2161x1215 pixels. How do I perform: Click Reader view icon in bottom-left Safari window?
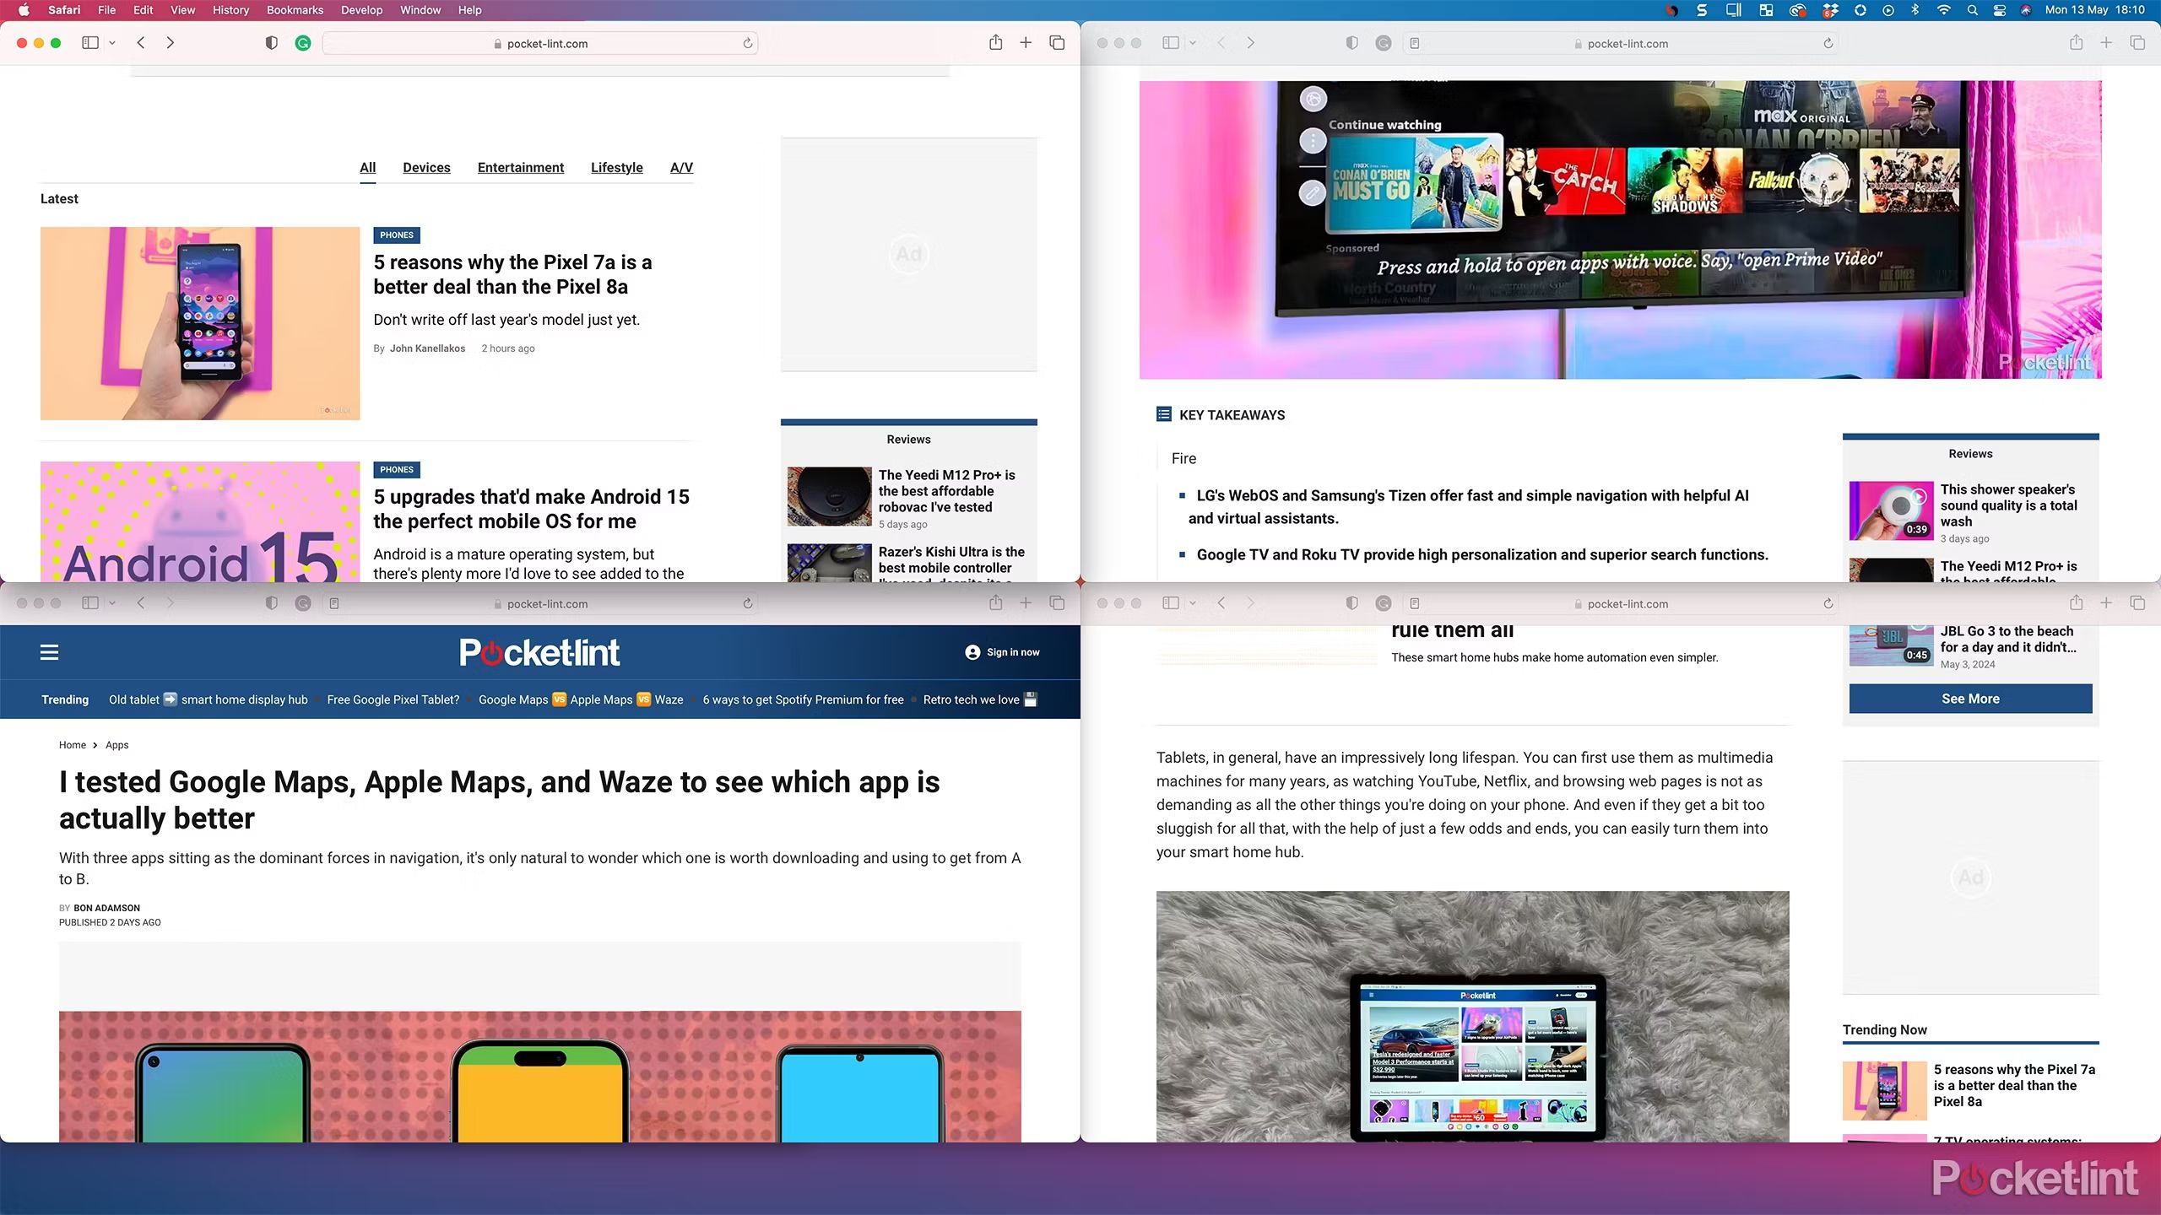(334, 603)
